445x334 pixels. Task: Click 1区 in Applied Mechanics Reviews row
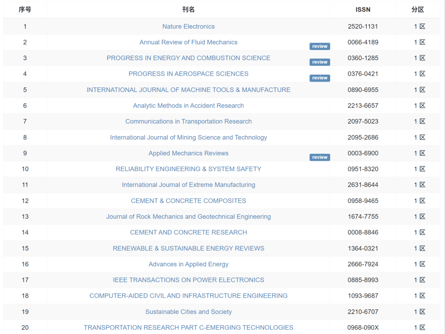point(419,153)
